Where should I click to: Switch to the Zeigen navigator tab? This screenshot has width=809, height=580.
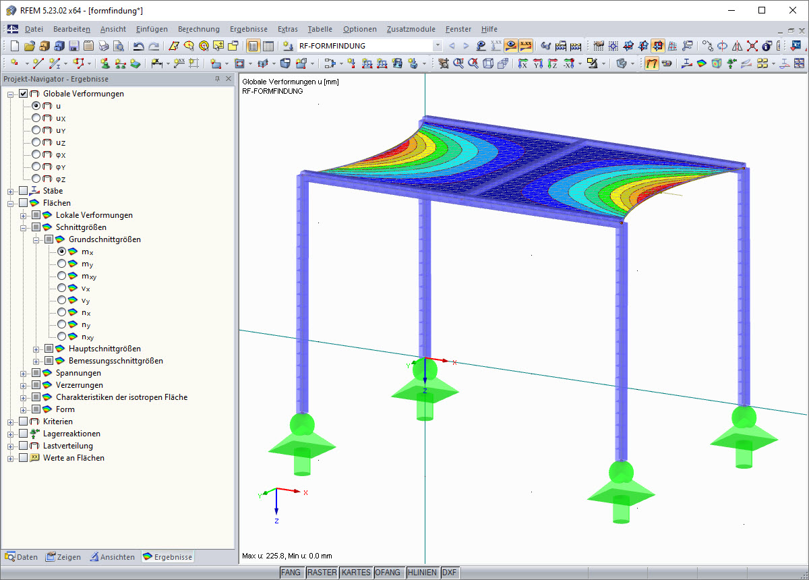(x=63, y=557)
